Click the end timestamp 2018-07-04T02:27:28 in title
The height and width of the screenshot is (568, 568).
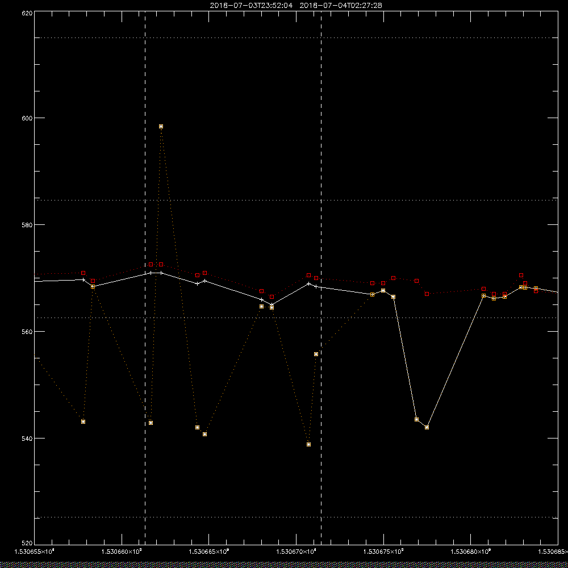341,6
